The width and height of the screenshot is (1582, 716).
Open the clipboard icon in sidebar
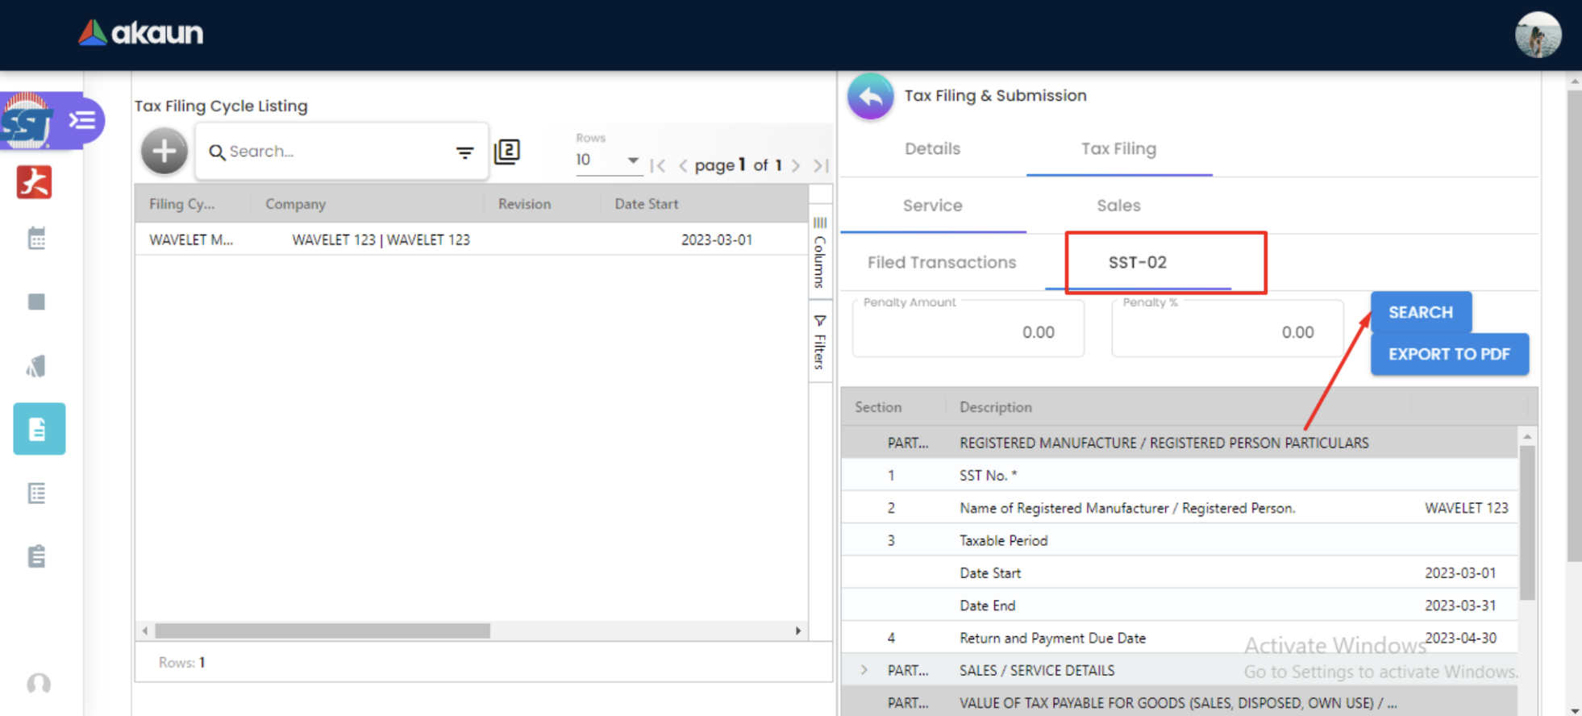point(36,556)
